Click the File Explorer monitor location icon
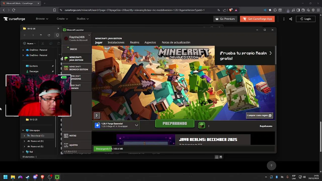The width and height of the screenshot is (322, 181). point(57,35)
